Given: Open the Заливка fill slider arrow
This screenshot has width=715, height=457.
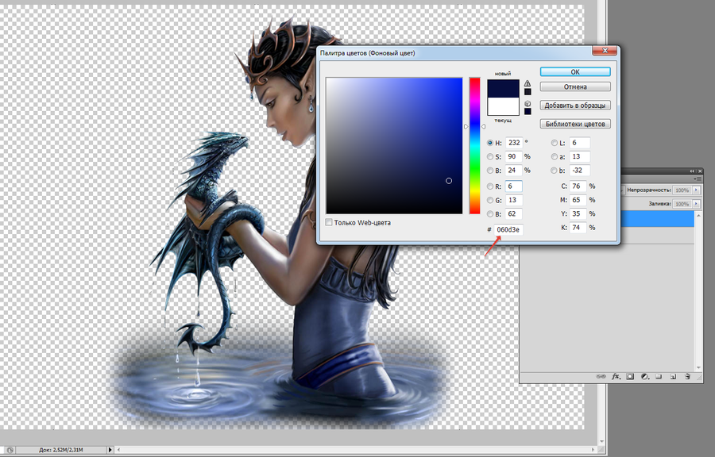Looking at the screenshot, I should coord(696,204).
